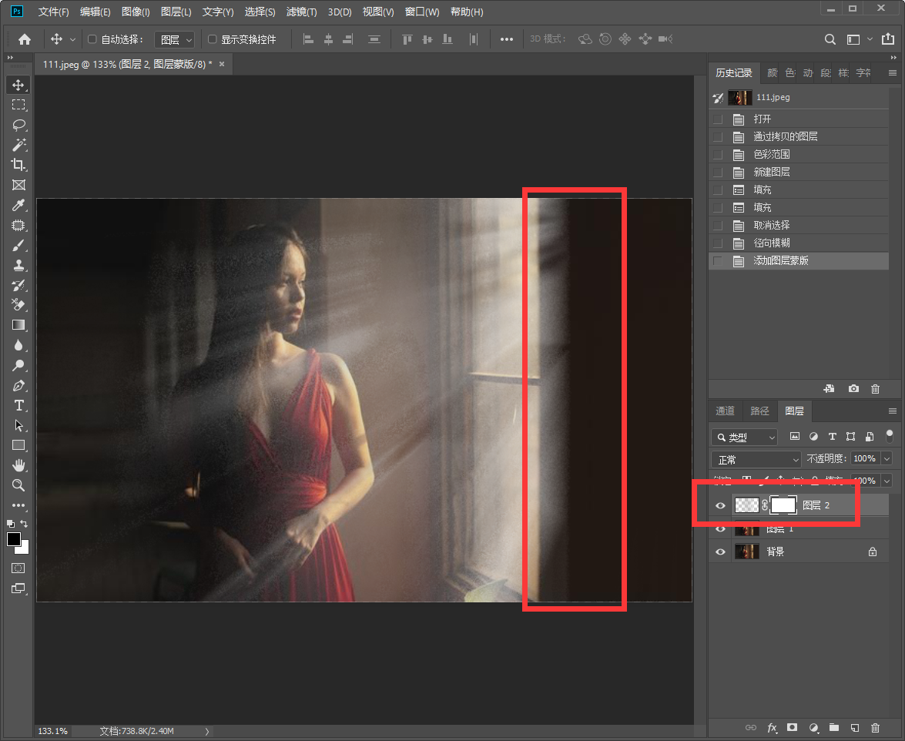
Task: Open the History panel options menu
Action: pyautogui.click(x=893, y=72)
